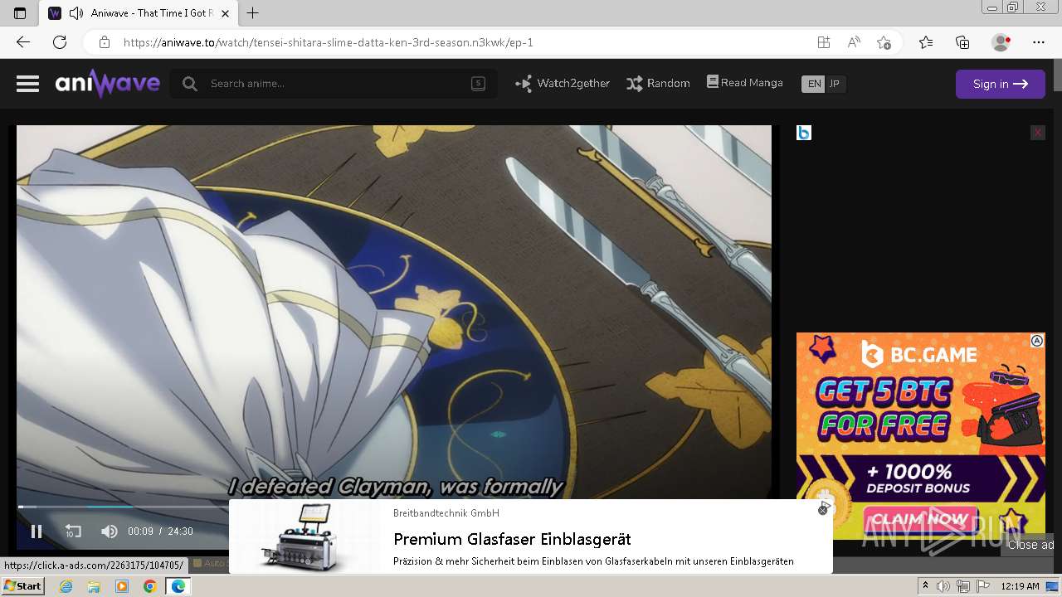This screenshot has height=597, width=1062.
Task: Close the Aniwave tab
Action: pos(225,13)
